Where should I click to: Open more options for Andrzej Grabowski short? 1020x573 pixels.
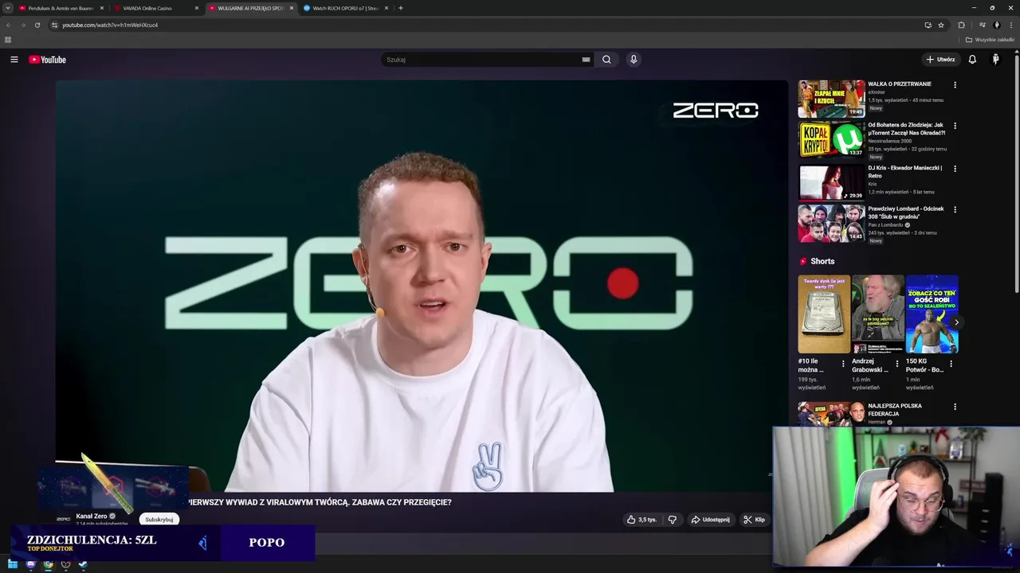896,364
